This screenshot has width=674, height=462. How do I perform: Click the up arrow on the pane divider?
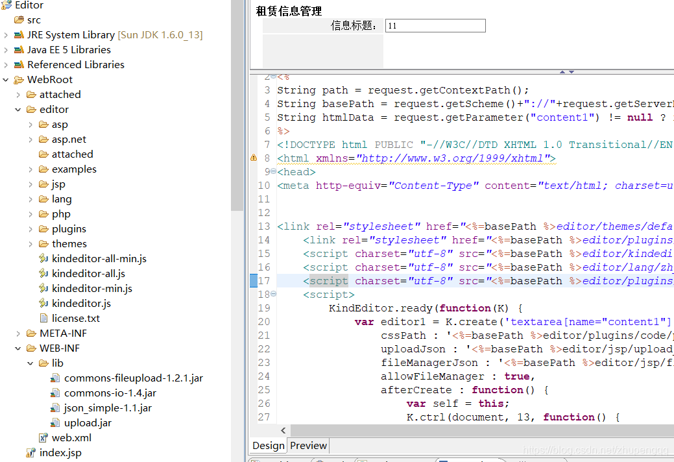[x=562, y=72]
